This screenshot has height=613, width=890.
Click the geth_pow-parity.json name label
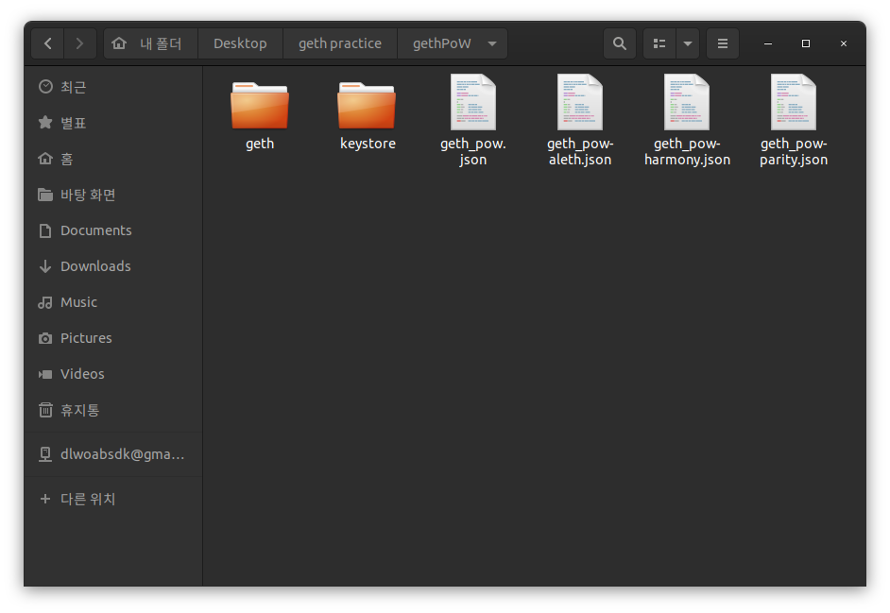pyautogui.click(x=794, y=151)
